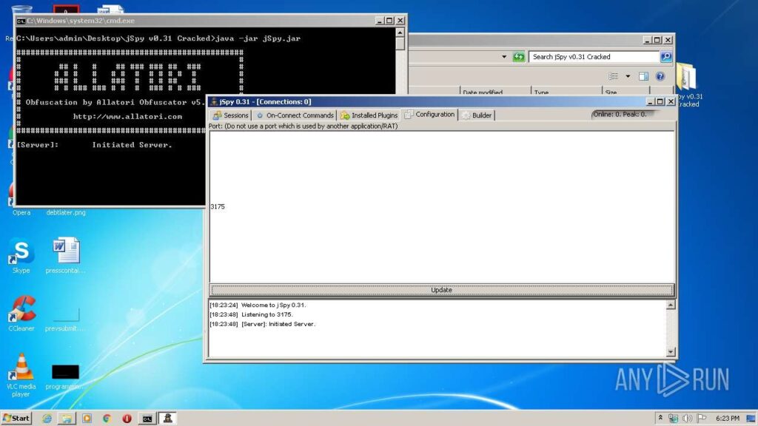Image resolution: width=758 pixels, height=426 pixels.
Task: Open Chrome from the taskbar
Action: (107, 419)
